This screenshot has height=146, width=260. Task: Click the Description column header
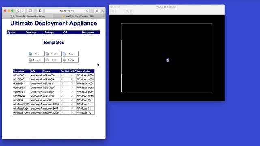coord(85,71)
